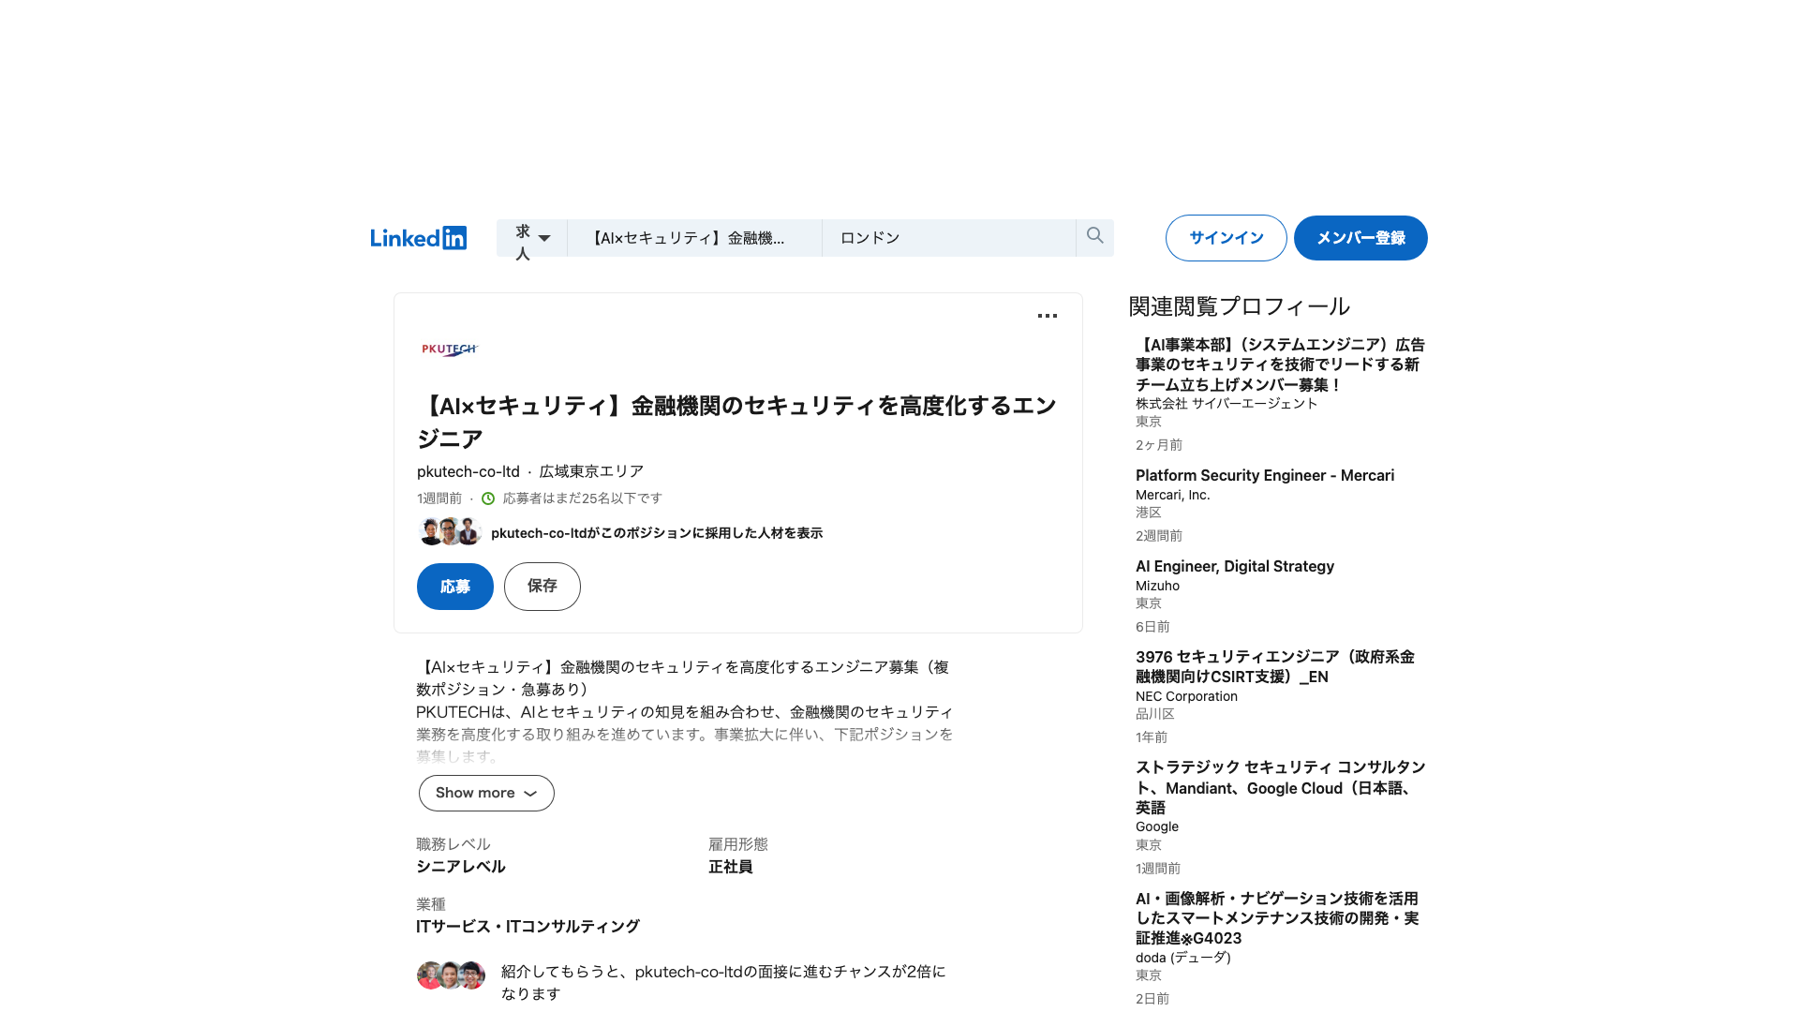Click the Mercari, Inc. company name
The height and width of the screenshot is (1012, 1799).
coord(1173,495)
